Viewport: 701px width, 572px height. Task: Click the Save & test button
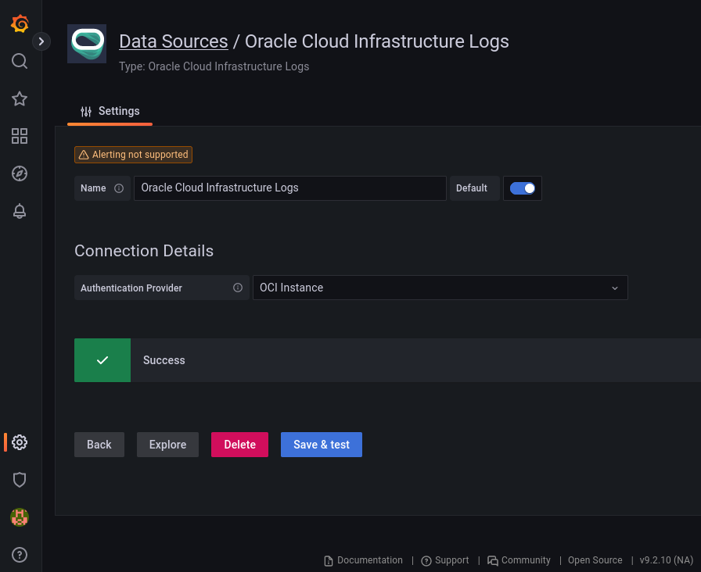(x=321, y=445)
